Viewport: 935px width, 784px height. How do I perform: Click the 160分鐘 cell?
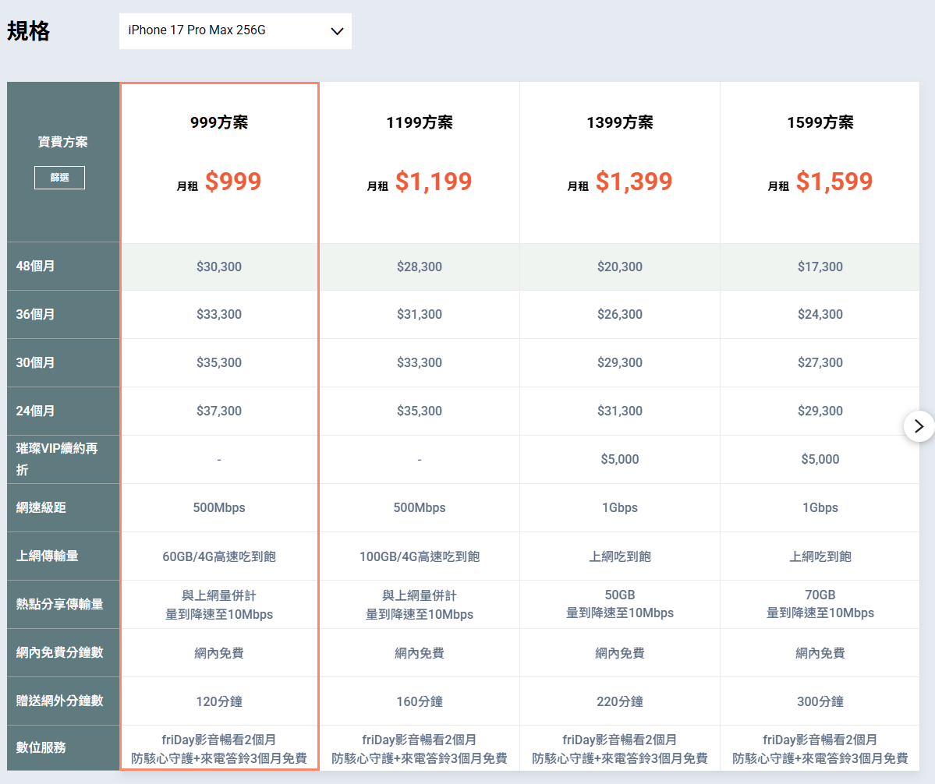pos(420,701)
